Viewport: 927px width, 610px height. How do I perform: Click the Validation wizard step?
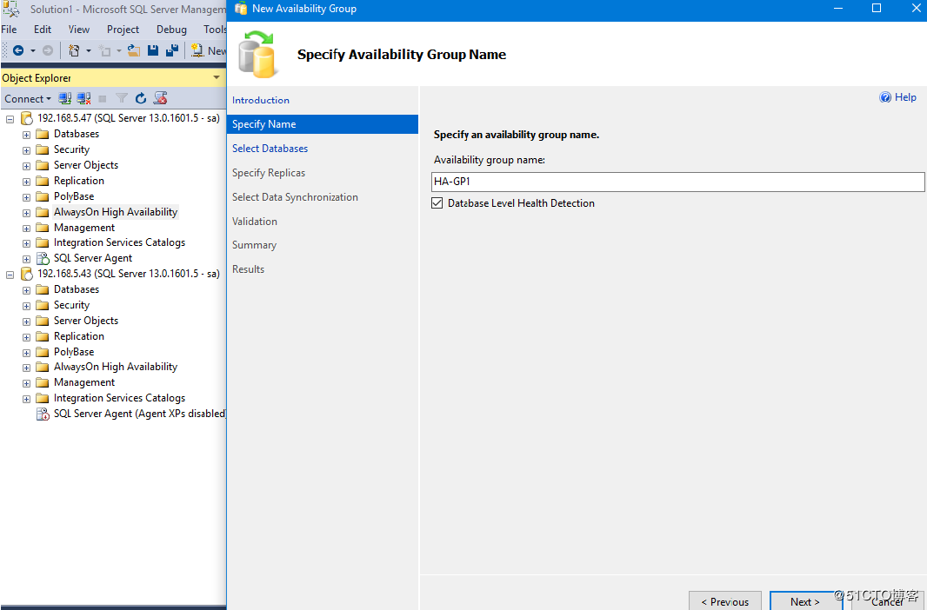coord(254,221)
